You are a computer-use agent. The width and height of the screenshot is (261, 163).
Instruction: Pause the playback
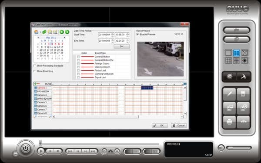[x=50, y=151]
